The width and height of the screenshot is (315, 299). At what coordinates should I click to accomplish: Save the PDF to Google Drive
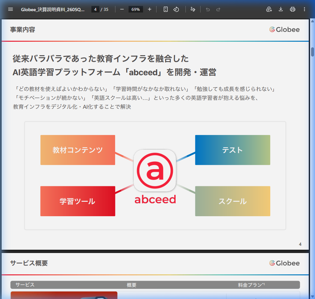[x=269, y=9]
